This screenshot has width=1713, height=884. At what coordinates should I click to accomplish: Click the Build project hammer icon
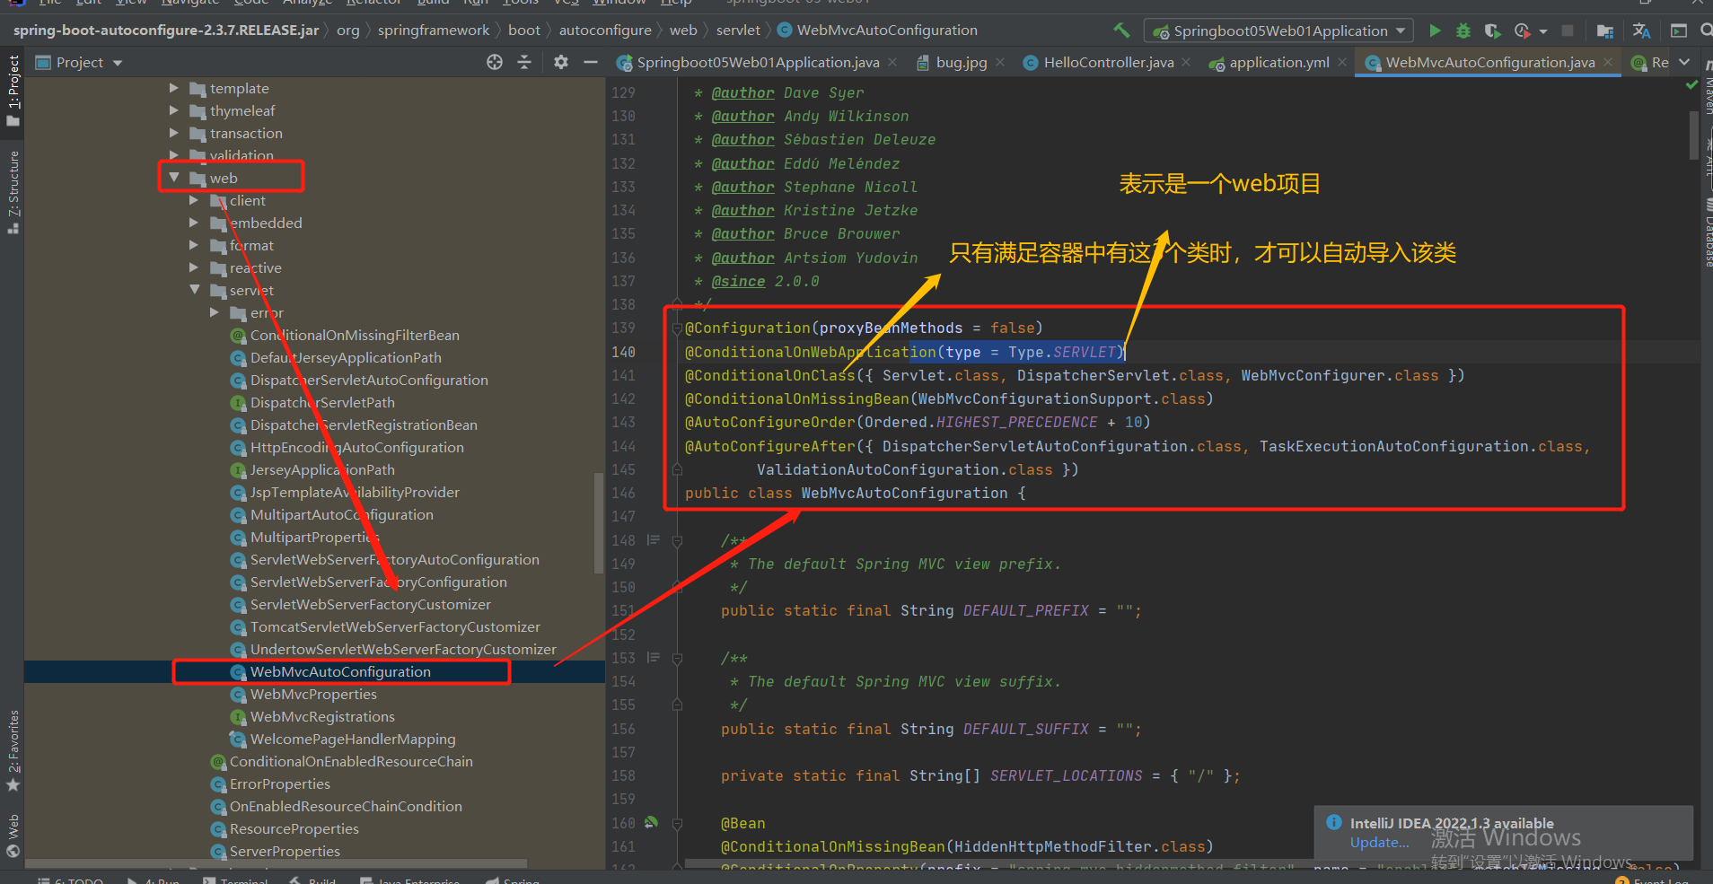pyautogui.click(x=1121, y=31)
